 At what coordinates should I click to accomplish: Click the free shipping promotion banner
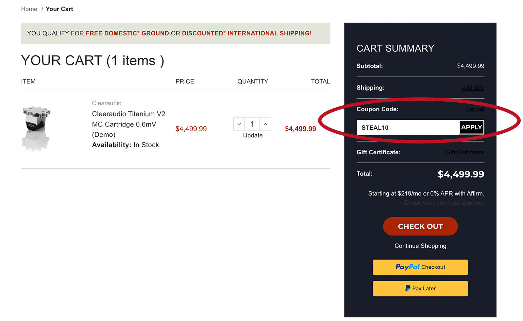click(x=169, y=33)
